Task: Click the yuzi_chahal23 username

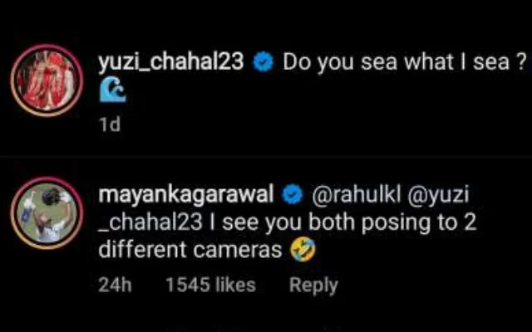Action: [x=170, y=63]
